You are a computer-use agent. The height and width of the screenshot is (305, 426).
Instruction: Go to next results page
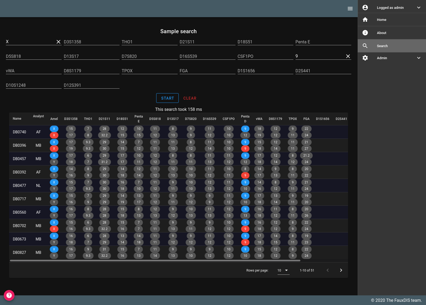coord(341,270)
